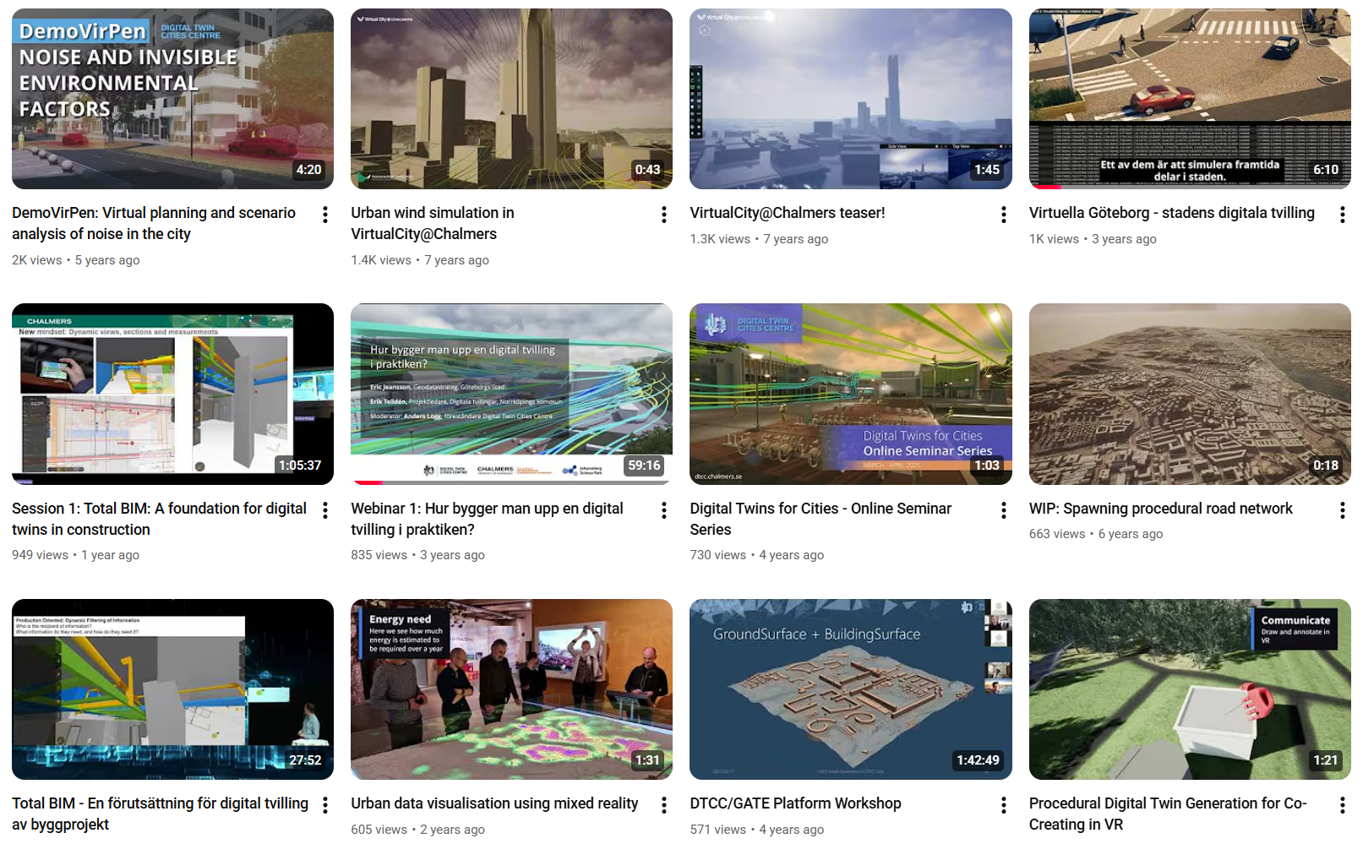Click kebab menu for WIP road network video
The width and height of the screenshot is (1363, 844).
point(1342,510)
